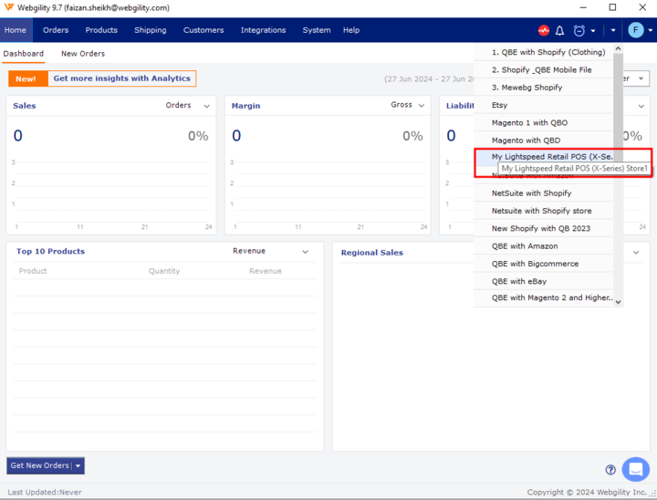The image size is (657, 500).
Task: Click the Webgility logo in title bar
Action: point(9,7)
